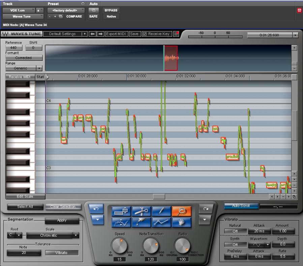
Task: Click the Undo arrow button
Action: point(96,209)
